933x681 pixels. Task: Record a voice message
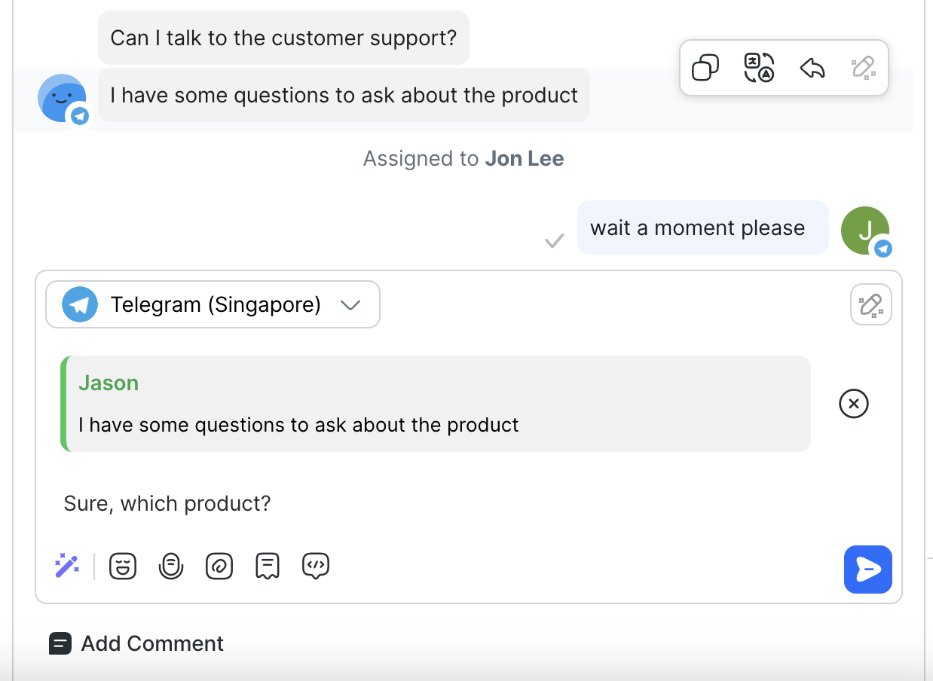point(171,566)
